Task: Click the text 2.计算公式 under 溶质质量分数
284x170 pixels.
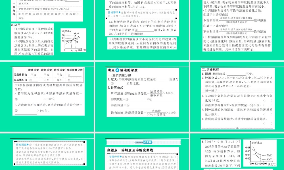Action: pos(115,88)
